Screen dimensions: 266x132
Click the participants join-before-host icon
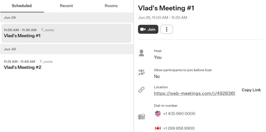[x=142, y=72]
